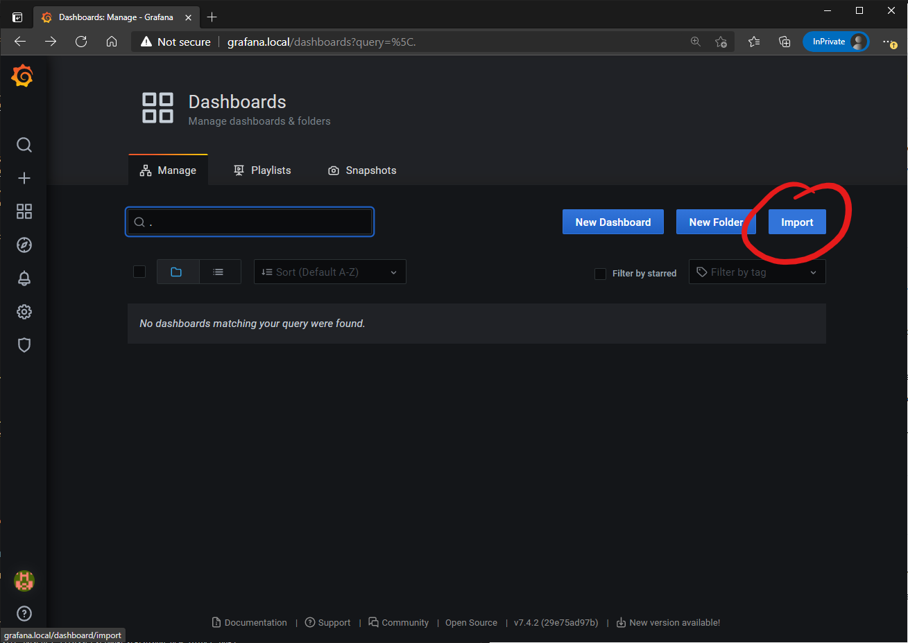Screen dimensions: 908x643
Task: Switch to the list view layout
Action: tap(220, 272)
